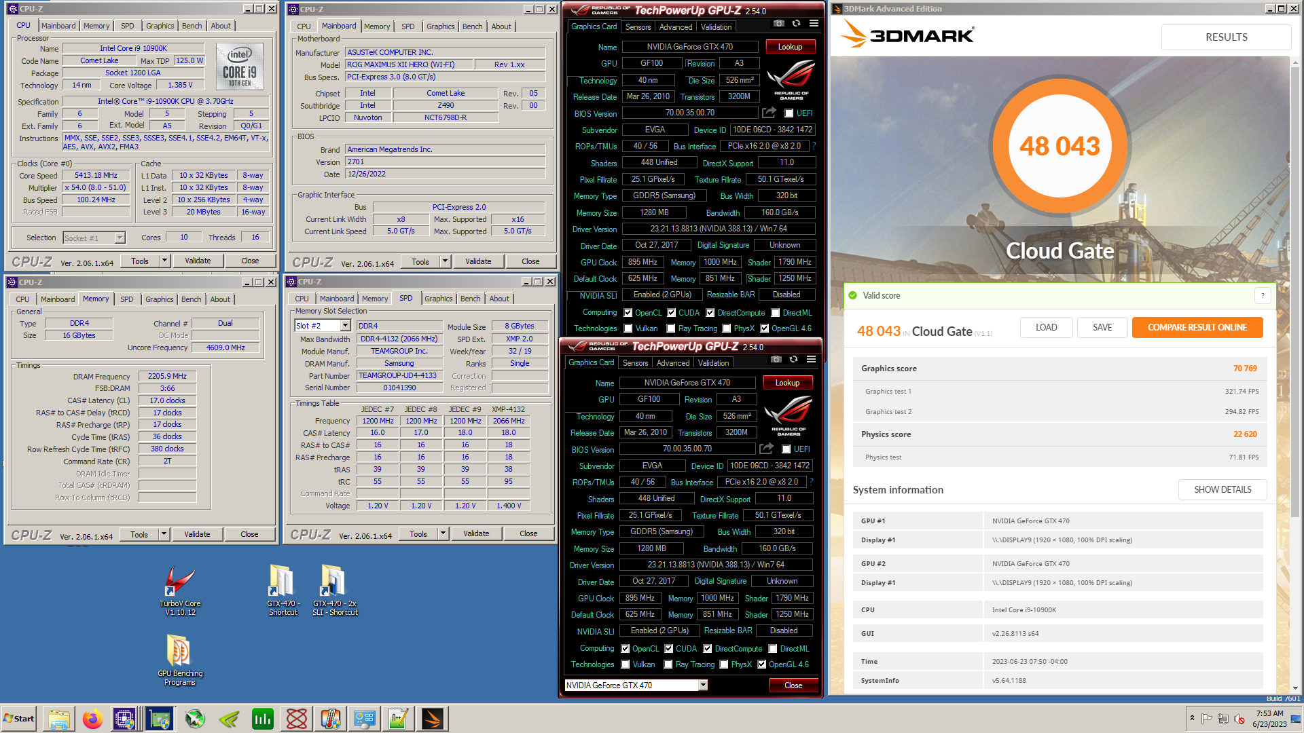Click the red atom taskbar icon
The image size is (1304, 733).
pos(297,719)
